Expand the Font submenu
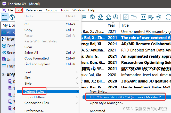Viewport: 171px width, 113px height. pyautogui.click(x=48, y=72)
